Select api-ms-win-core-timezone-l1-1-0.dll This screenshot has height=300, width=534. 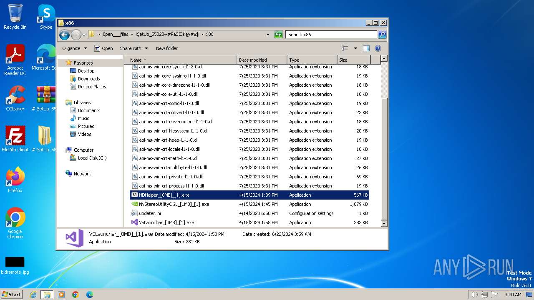pyautogui.click(x=250, y=85)
